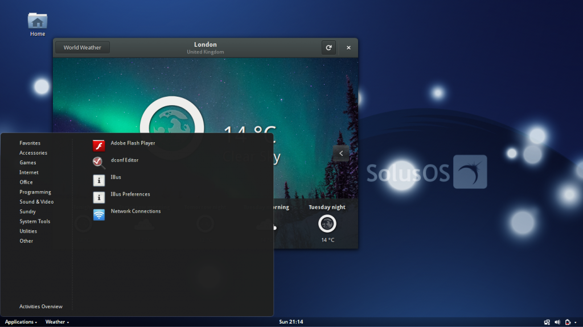
Task: Open the Weather app menu dropdown
Action: (57, 322)
